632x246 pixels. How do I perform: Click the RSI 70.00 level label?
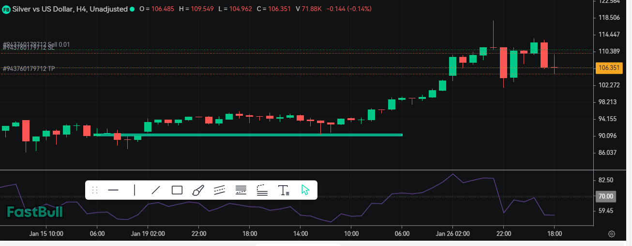(x=606, y=196)
